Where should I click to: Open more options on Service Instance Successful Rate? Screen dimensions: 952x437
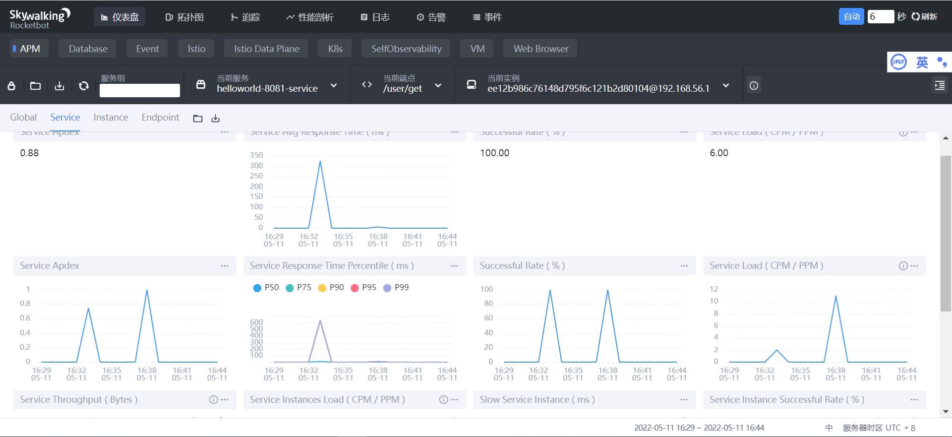pyautogui.click(x=914, y=400)
